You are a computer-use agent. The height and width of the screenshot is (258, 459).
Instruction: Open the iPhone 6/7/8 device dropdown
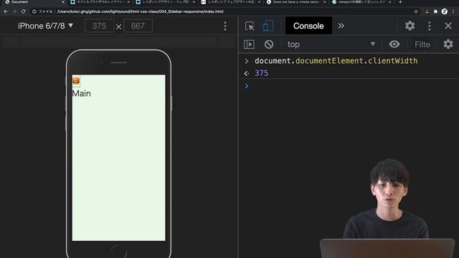(45, 26)
